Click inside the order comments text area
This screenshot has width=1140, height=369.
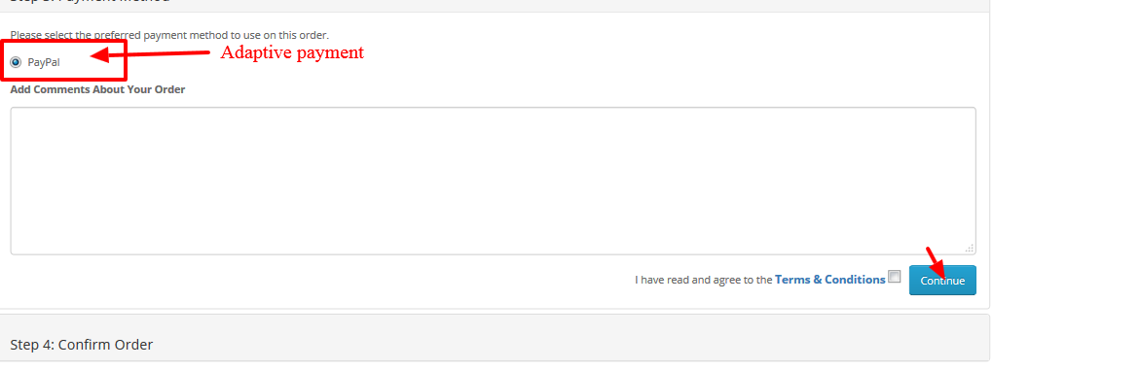coord(493,182)
